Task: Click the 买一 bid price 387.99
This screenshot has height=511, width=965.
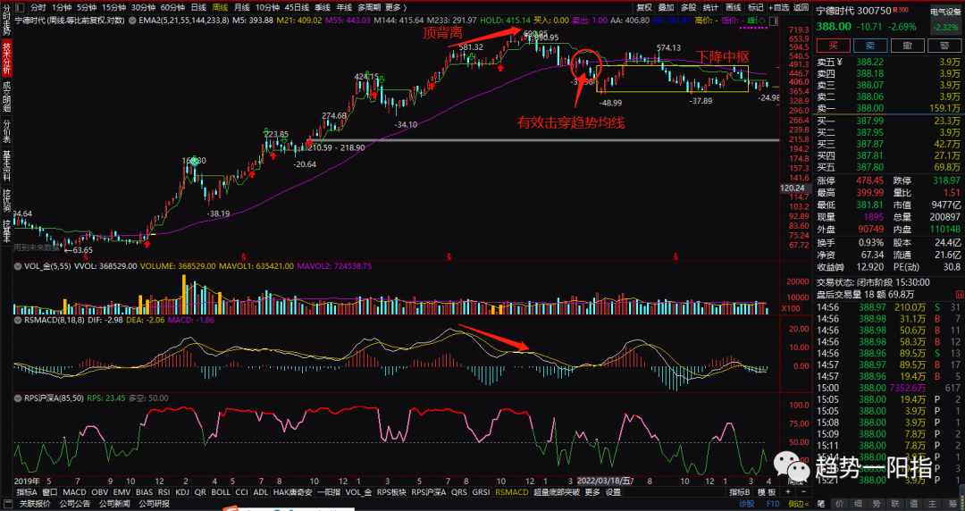Action: (870, 121)
